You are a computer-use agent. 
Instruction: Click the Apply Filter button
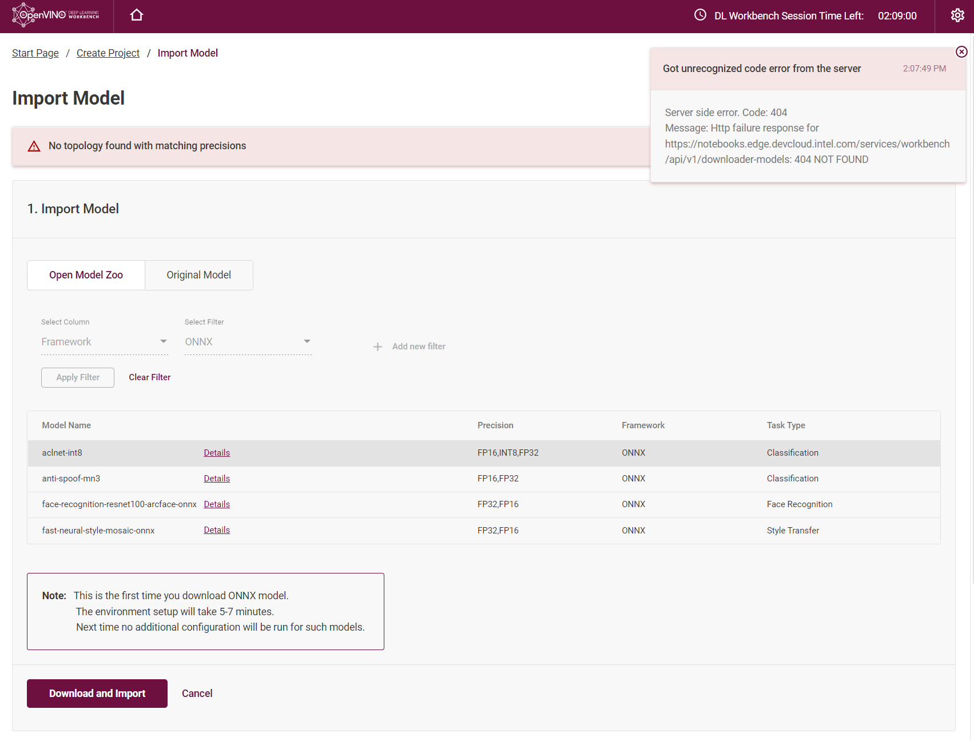[77, 377]
